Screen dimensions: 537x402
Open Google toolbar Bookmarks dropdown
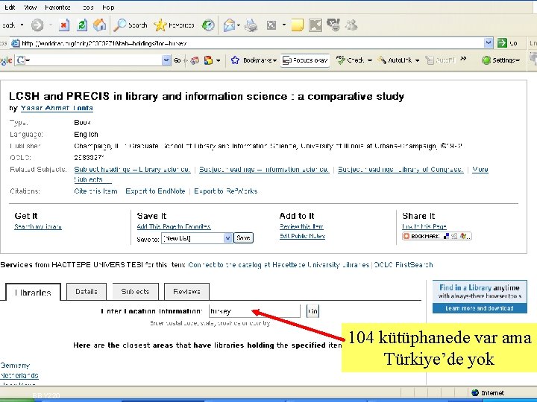[x=254, y=60]
